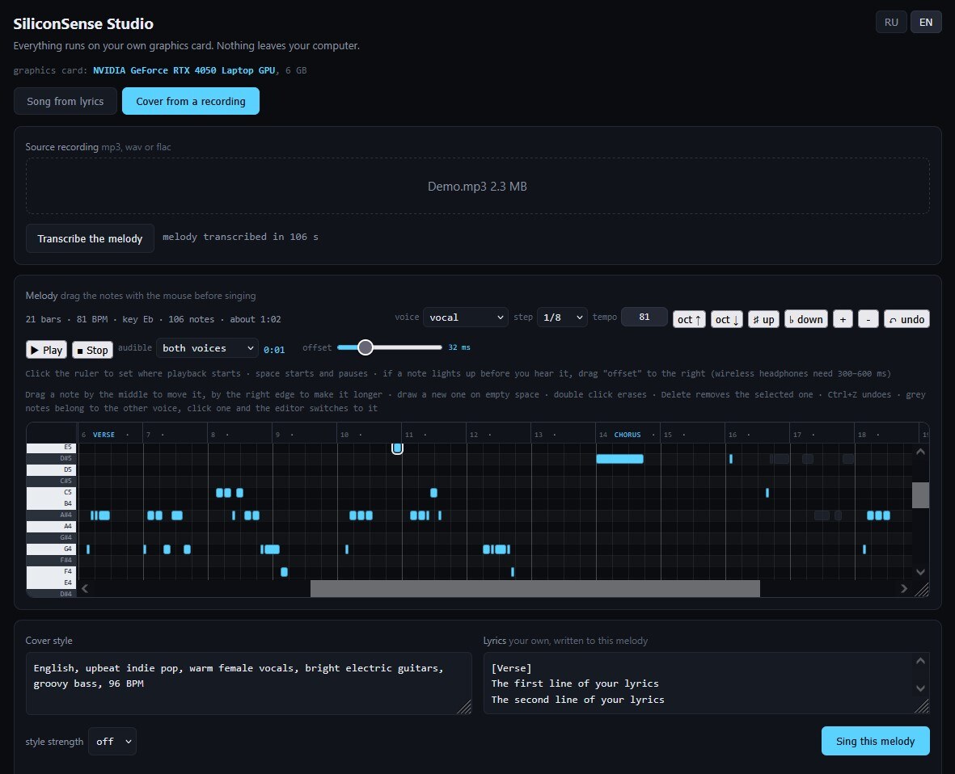Click the tempo field showing 81
Viewport: 955px width, 774px height.
click(x=644, y=317)
